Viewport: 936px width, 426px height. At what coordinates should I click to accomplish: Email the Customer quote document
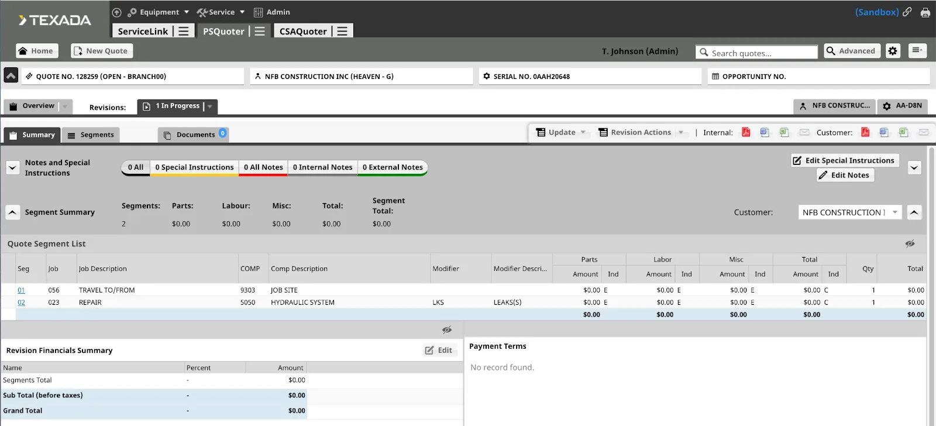tap(924, 132)
